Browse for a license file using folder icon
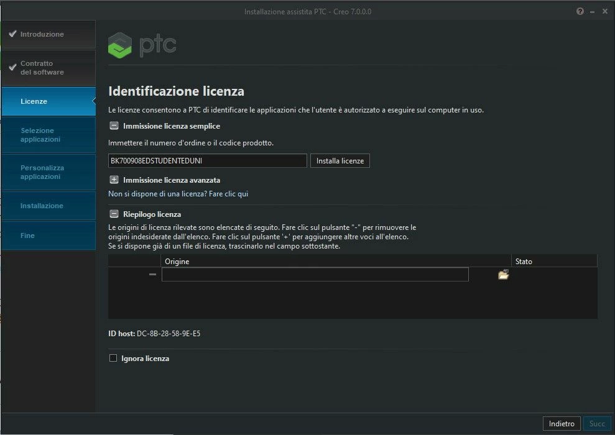The width and height of the screenshot is (615, 435). pos(502,274)
